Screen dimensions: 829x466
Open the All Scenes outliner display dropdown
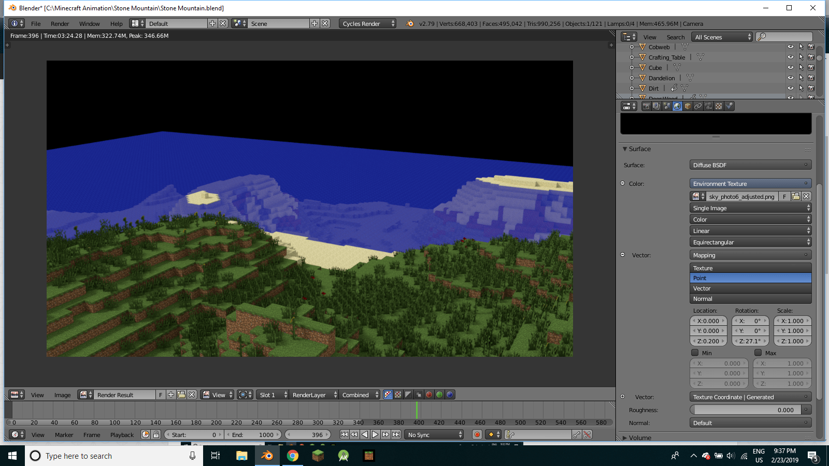pyautogui.click(x=722, y=37)
